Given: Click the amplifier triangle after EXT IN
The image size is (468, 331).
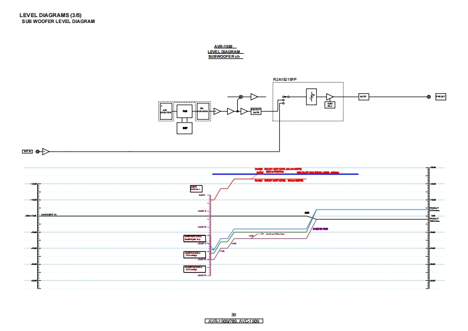Looking at the screenshot, I should tap(47, 152).
